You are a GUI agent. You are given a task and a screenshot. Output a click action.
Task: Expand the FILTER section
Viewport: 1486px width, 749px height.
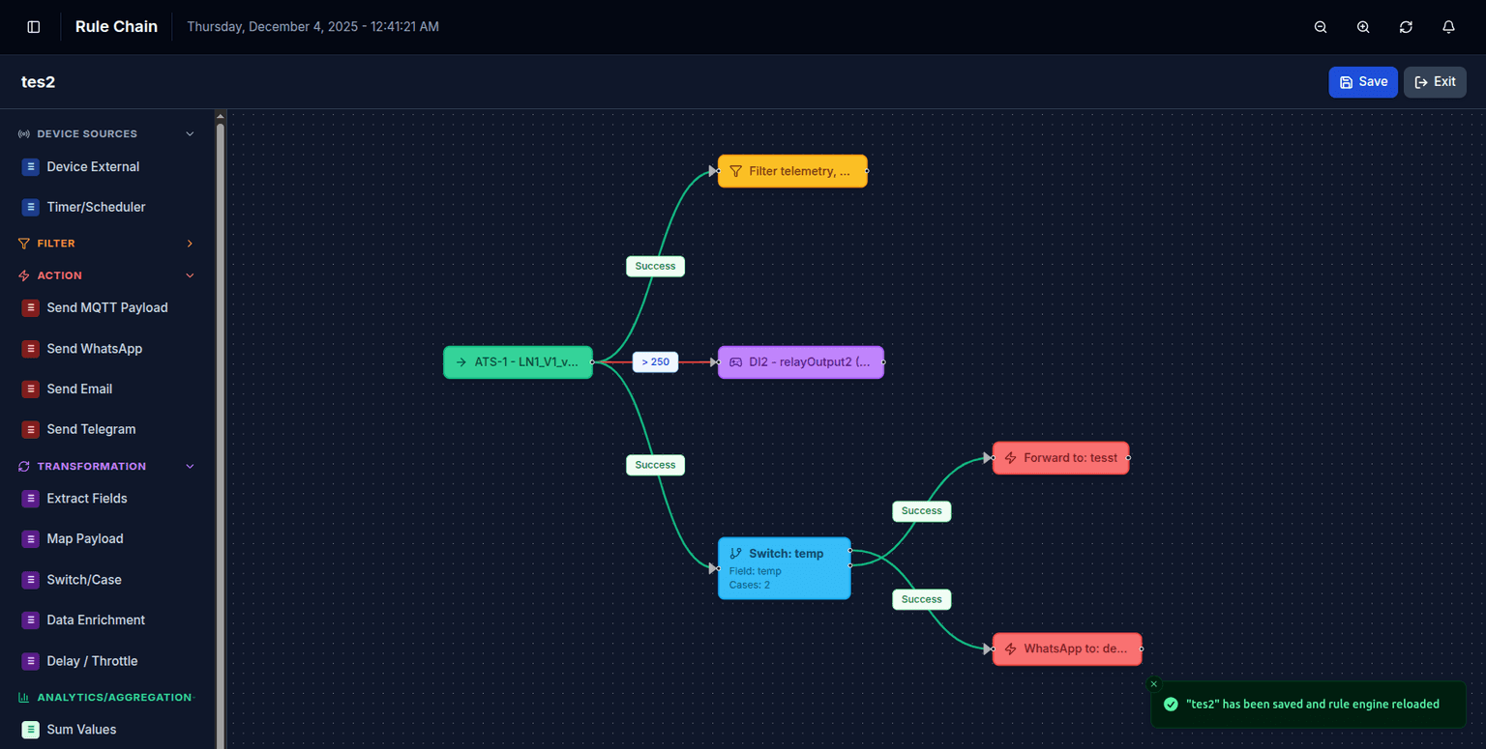tap(190, 243)
